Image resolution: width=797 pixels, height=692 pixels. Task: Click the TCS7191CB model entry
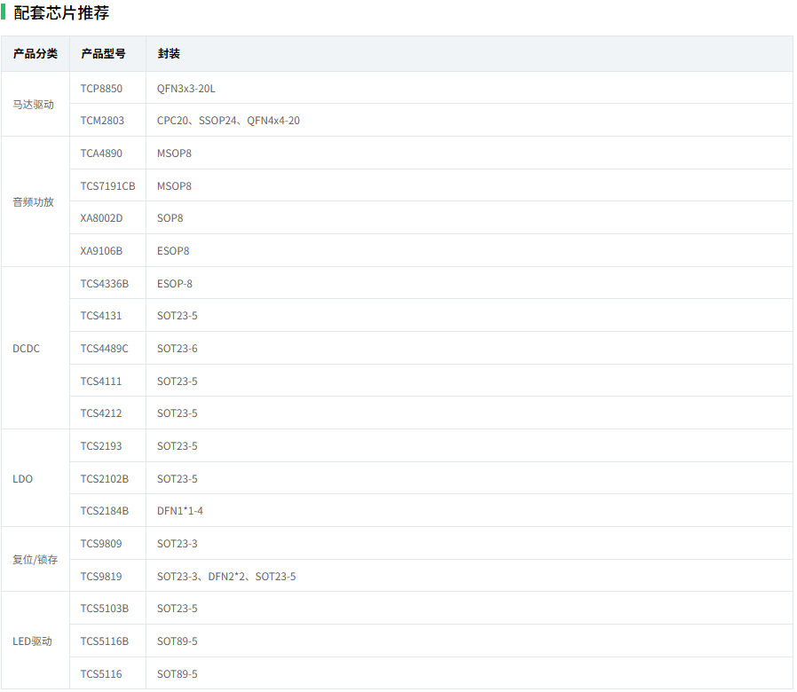tap(107, 186)
